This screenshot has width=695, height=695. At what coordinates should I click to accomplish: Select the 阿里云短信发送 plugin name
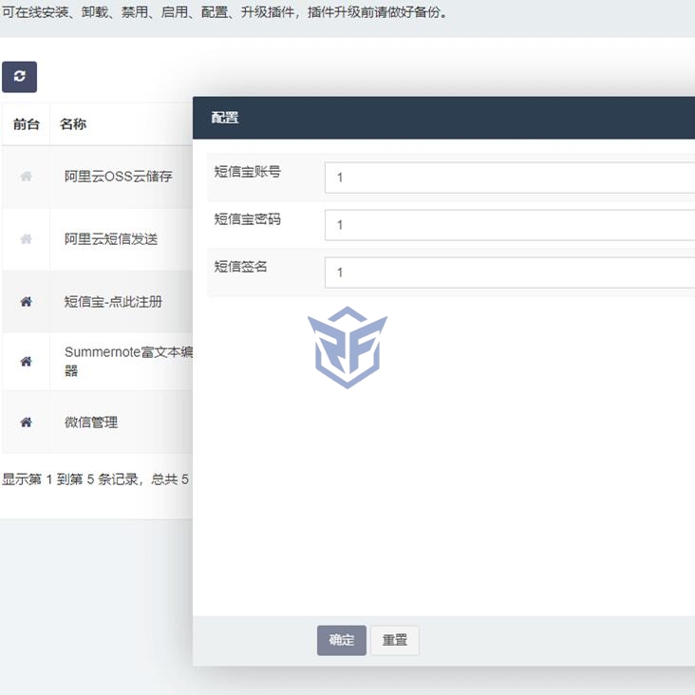coord(111,239)
